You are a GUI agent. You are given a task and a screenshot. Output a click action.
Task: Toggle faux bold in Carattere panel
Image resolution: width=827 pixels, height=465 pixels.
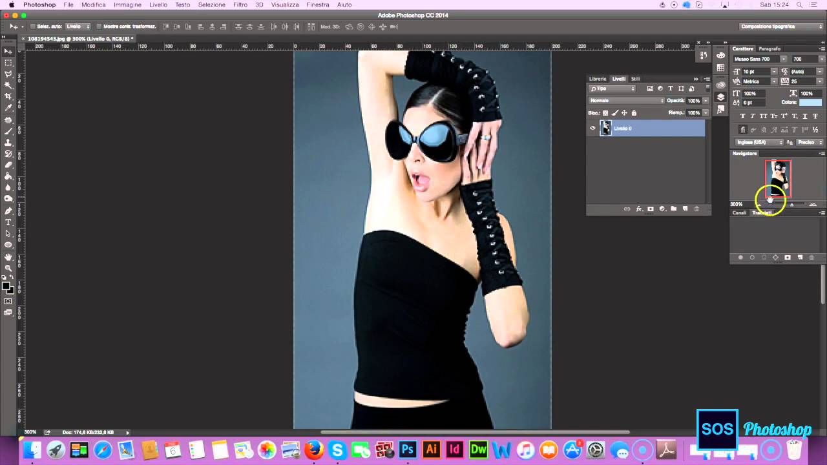click(x=742, y=116)
